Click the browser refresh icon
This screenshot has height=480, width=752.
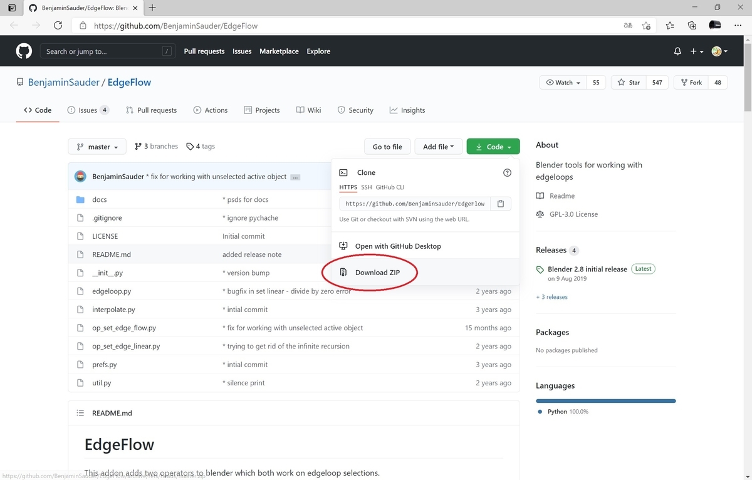pos(58,26)
